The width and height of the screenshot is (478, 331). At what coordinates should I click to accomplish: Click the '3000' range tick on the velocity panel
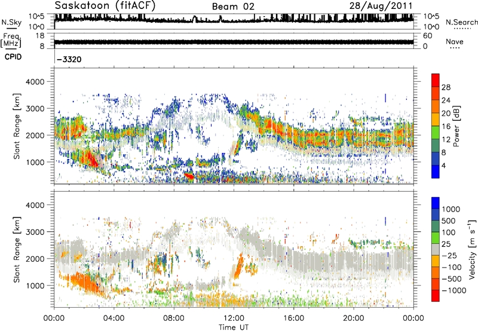(x=35, y=232)
